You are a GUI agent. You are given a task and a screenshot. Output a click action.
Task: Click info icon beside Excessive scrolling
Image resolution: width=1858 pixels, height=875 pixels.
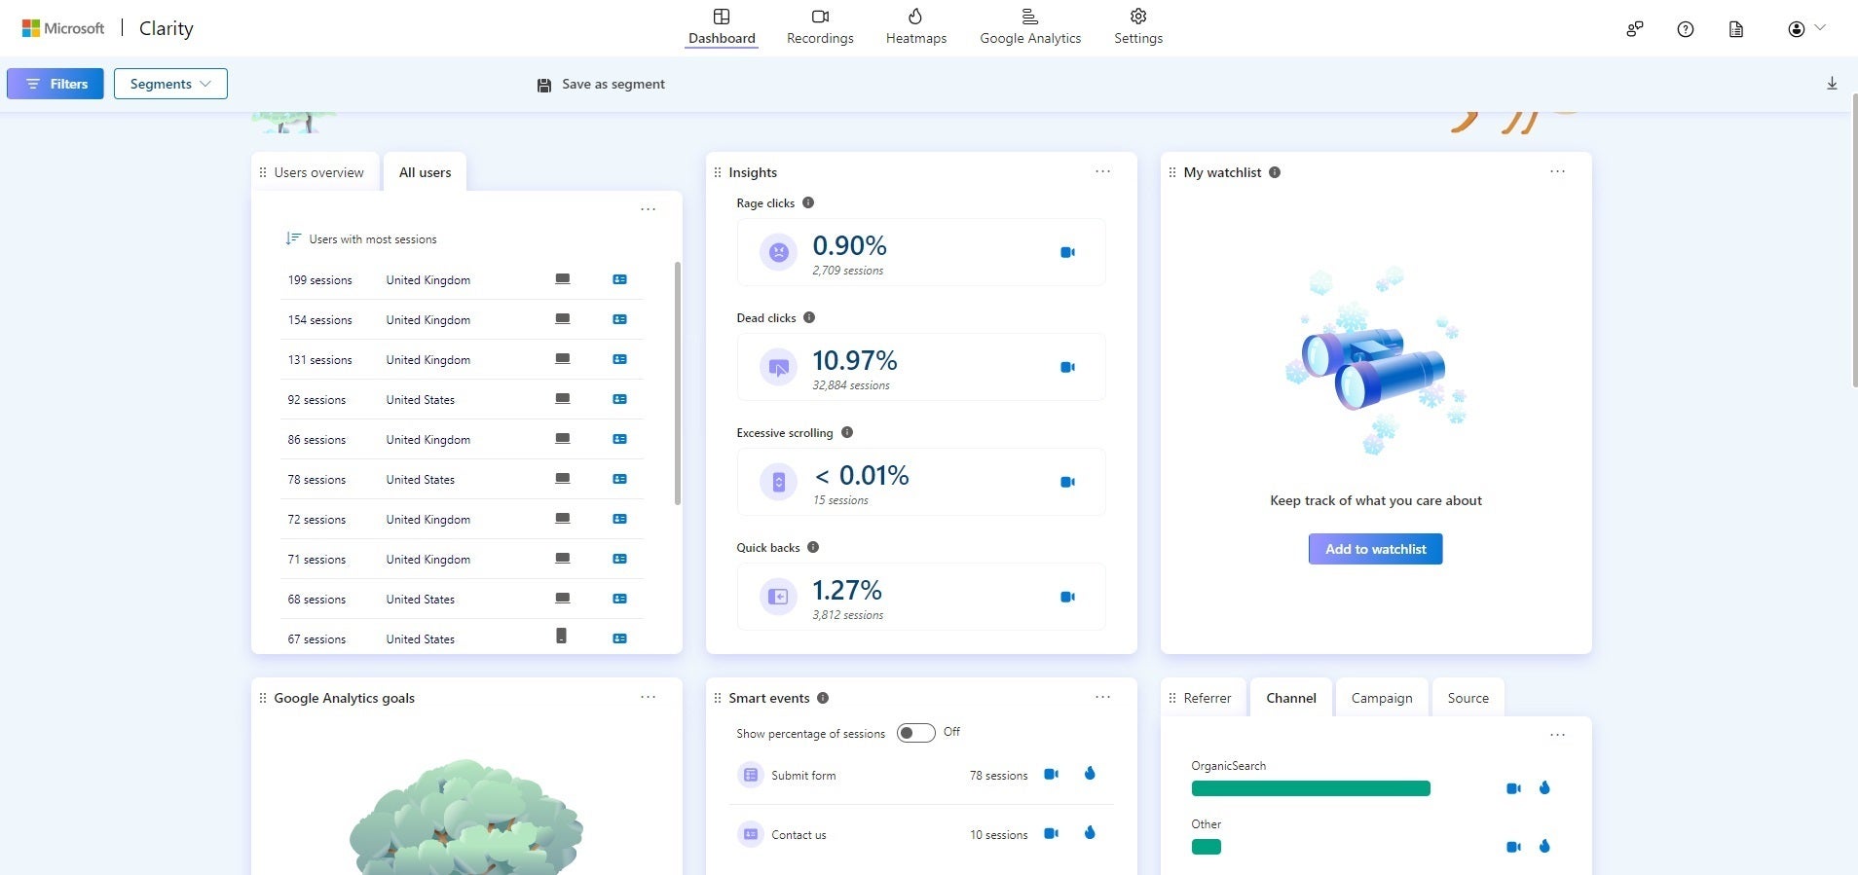tap(846, 432)
